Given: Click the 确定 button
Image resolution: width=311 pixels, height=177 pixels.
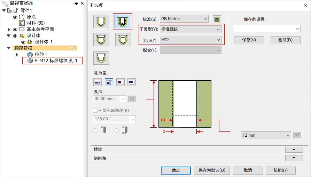Looking at the screenshot, I should tap(176, 170).
